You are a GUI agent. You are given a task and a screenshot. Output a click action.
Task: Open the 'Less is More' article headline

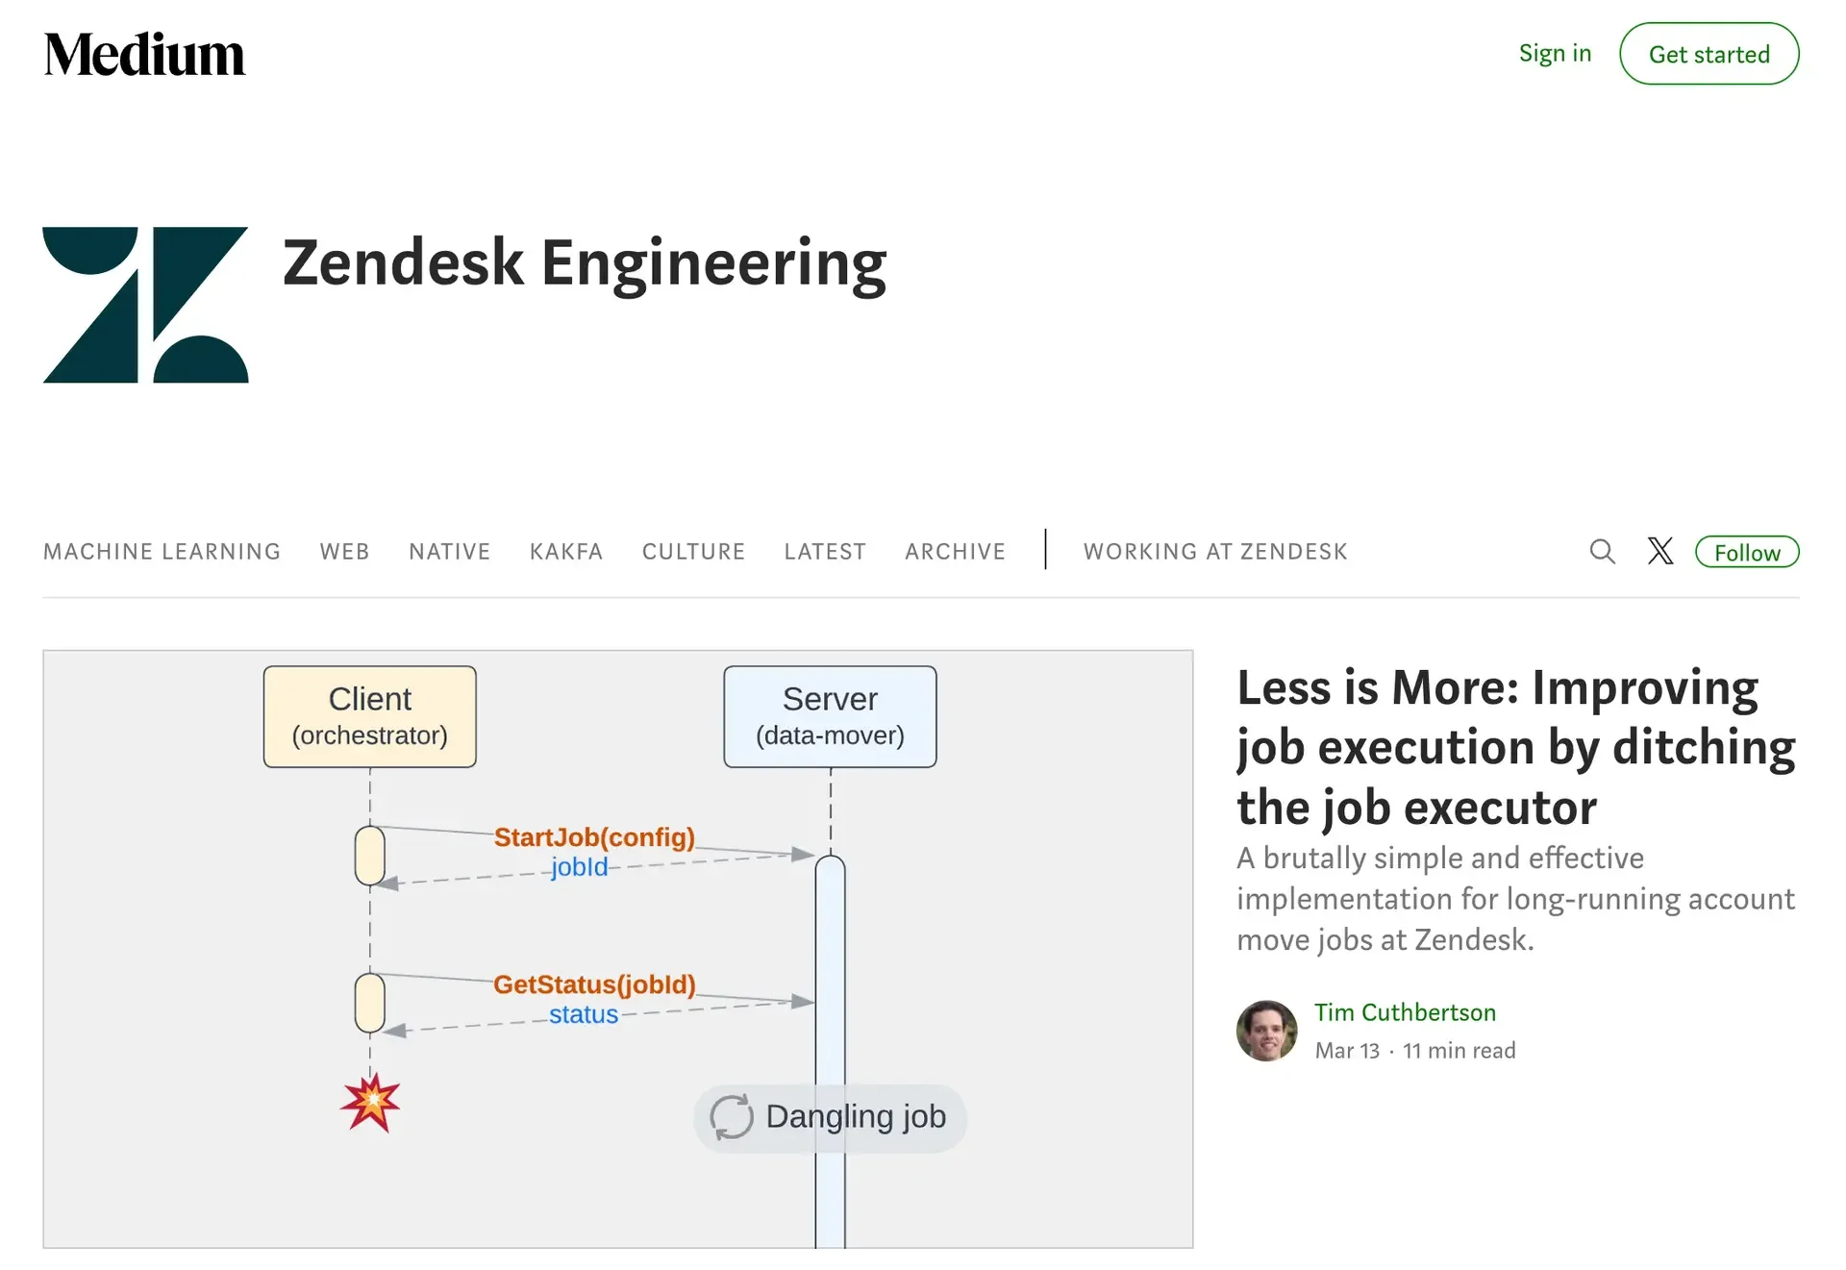click(x=1515, y=747)
